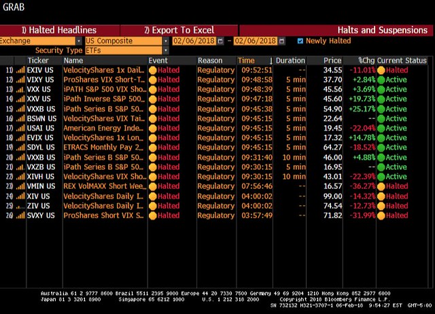Click the Price column header

tap(332, 60)
